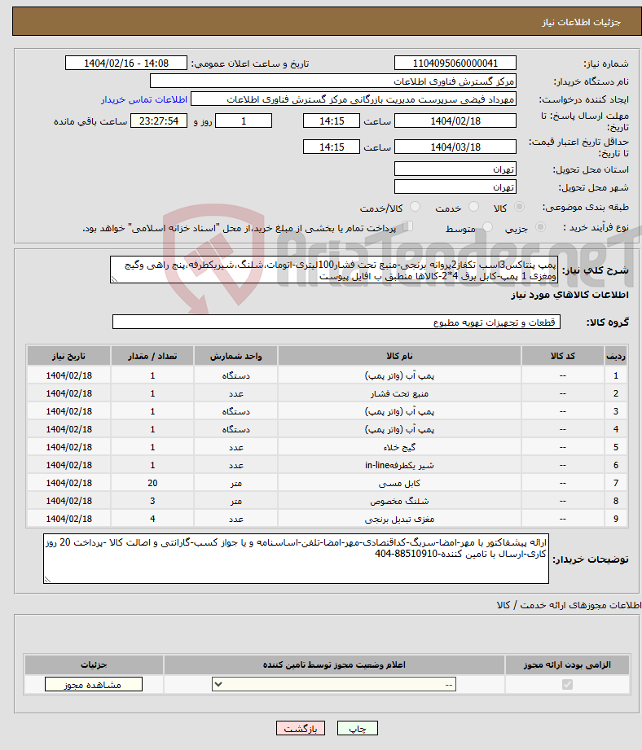Click the resize handle of description box
Viewport: 642px width, 750px height.
pos(114,279)
